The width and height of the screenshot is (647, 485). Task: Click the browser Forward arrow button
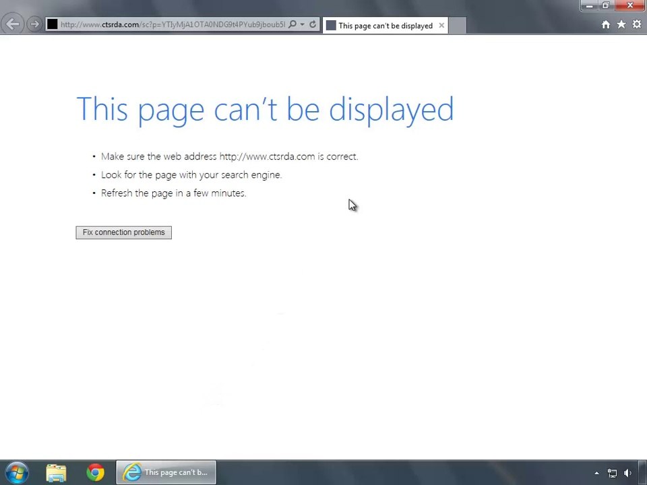point(34,24)
